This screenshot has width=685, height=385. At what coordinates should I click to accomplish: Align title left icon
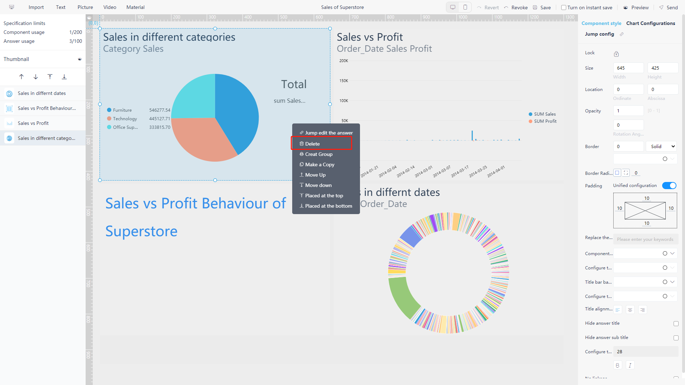618,310
